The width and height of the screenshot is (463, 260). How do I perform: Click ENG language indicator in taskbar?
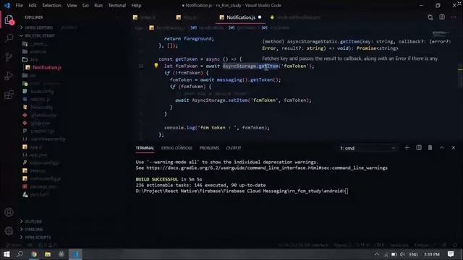413,254
